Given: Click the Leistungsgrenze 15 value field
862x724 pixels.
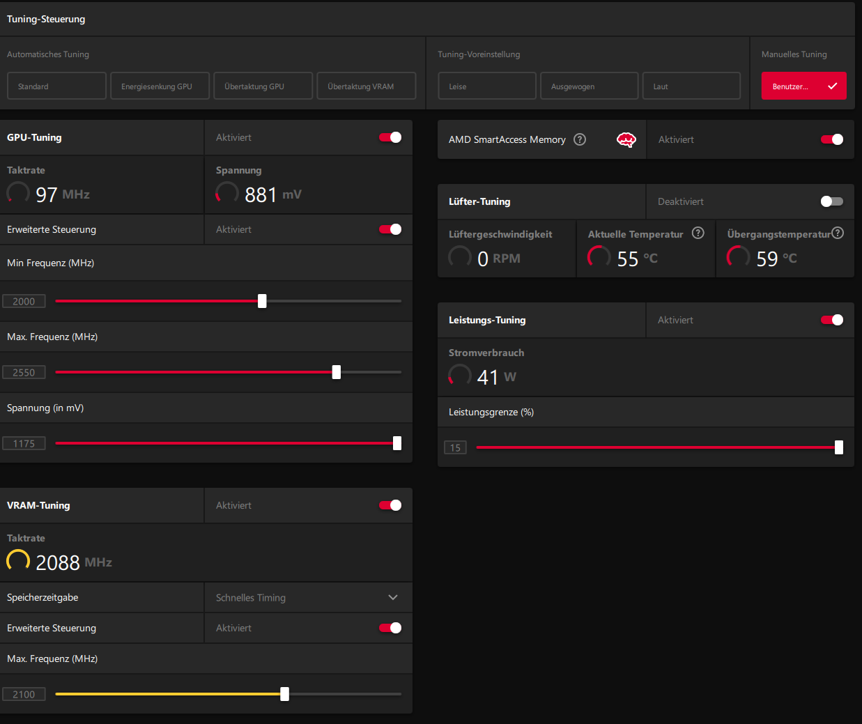Looking at the screenshot, I should tap(455, 447).
